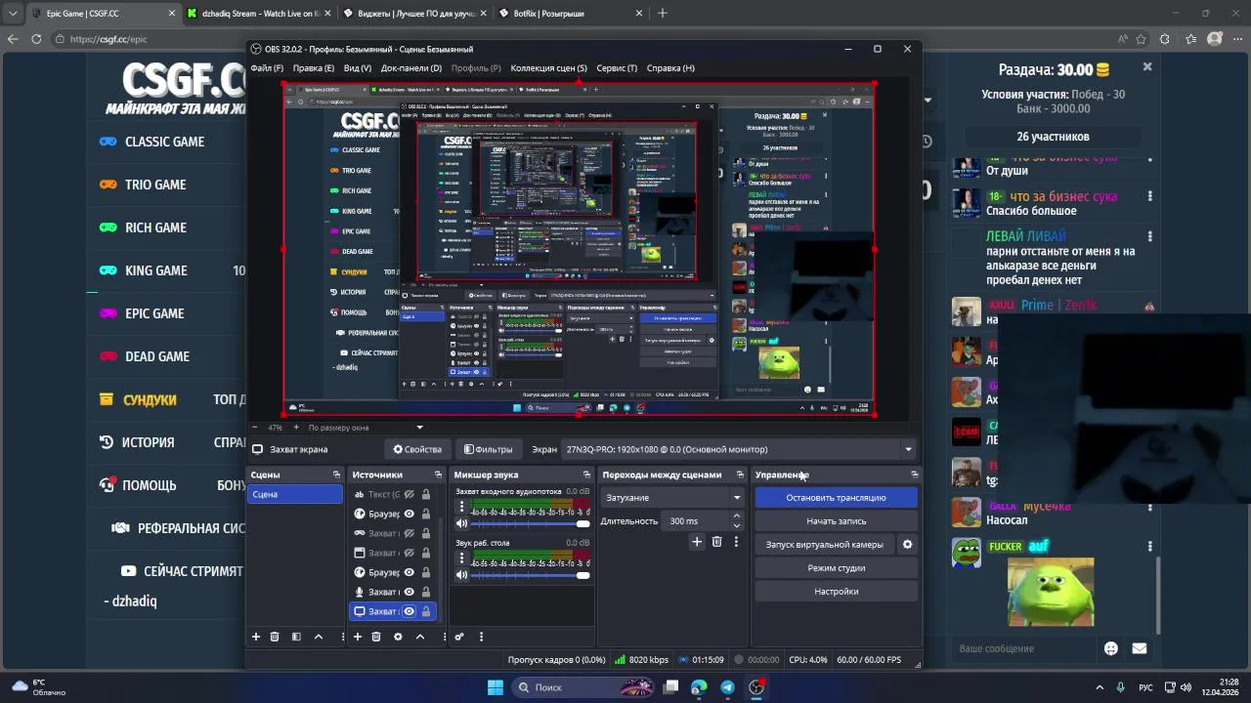Show the Текст source with eye icon
The width and height of the screenshot is (1251, 703).
tap(410, 494)
